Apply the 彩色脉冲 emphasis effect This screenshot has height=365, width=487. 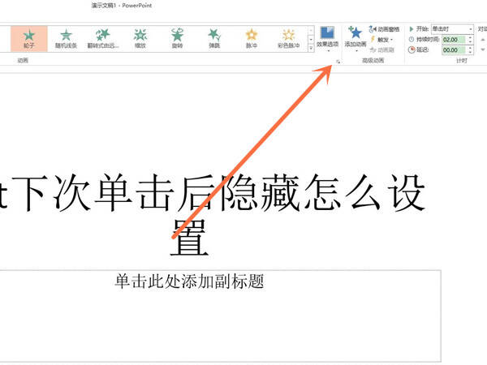click(x=288, y=38)
